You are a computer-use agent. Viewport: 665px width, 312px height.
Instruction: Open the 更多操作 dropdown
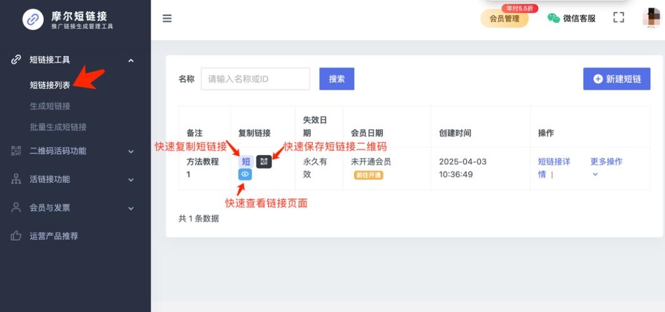[606, 167]
